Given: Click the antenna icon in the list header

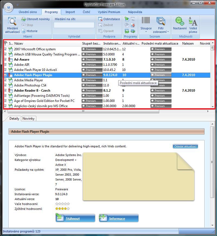Looking at the screenshot, I should [x=5, y=43].
